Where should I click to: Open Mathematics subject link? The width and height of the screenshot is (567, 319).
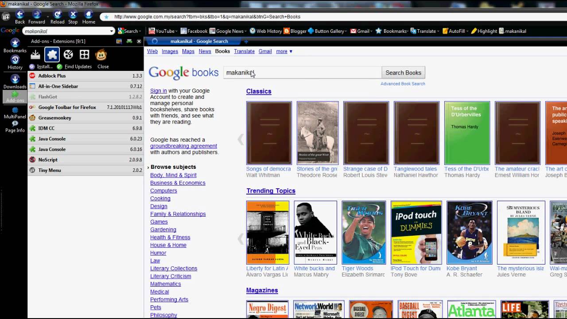point(165,284)
